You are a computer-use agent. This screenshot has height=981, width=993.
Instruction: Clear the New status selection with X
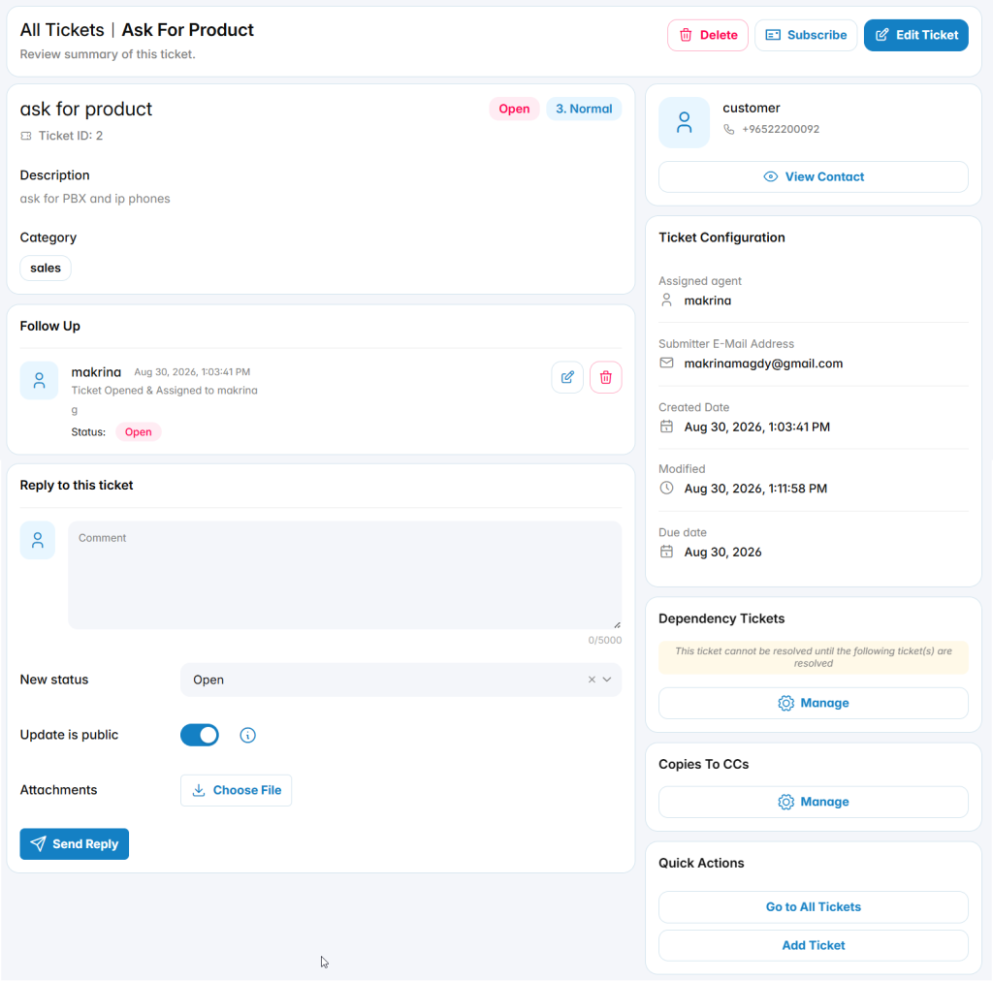tap(592, 680)
